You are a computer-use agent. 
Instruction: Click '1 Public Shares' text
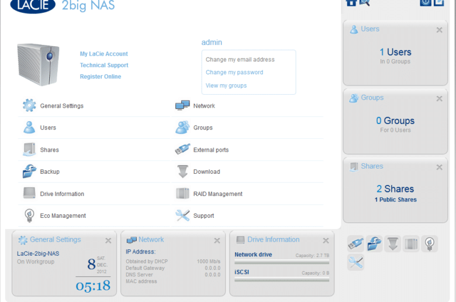click(x=396, y=200)
